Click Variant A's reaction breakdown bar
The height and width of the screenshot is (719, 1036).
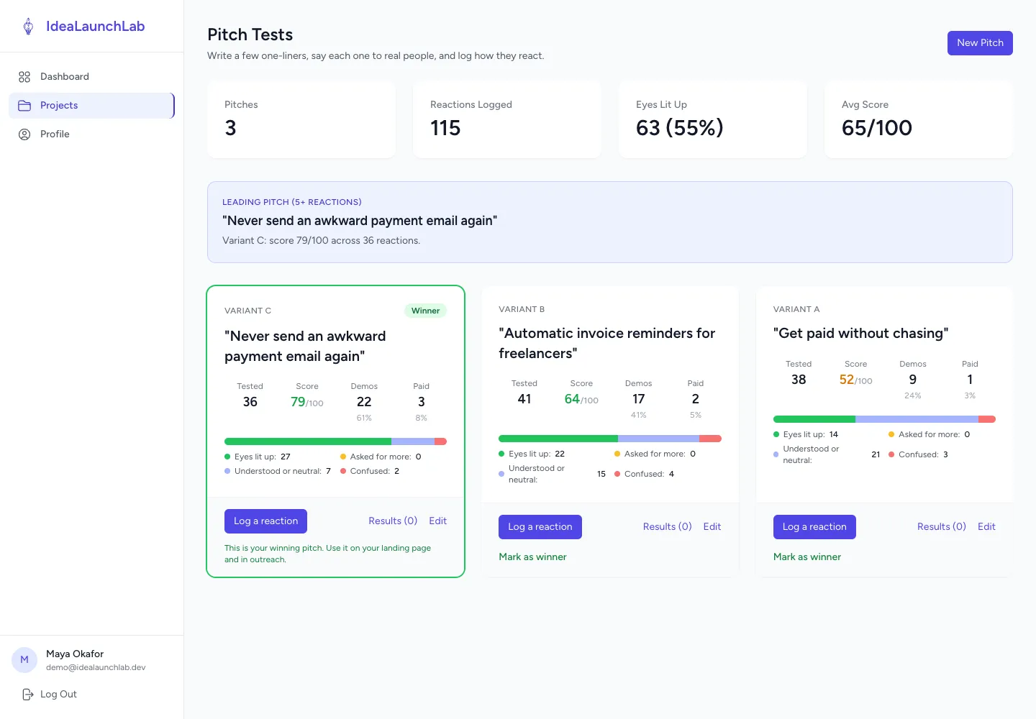click(x=884, y=419)
